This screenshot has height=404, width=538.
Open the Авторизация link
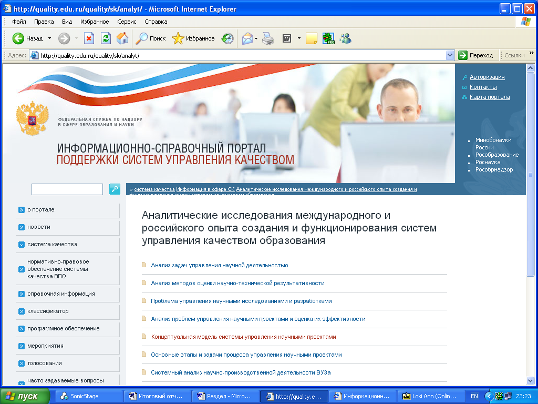click(487, 77)
